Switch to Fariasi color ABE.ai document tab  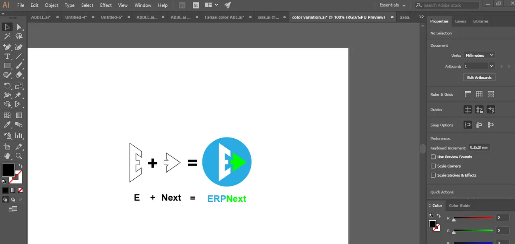pyautogui.click(x=225, y=17)
